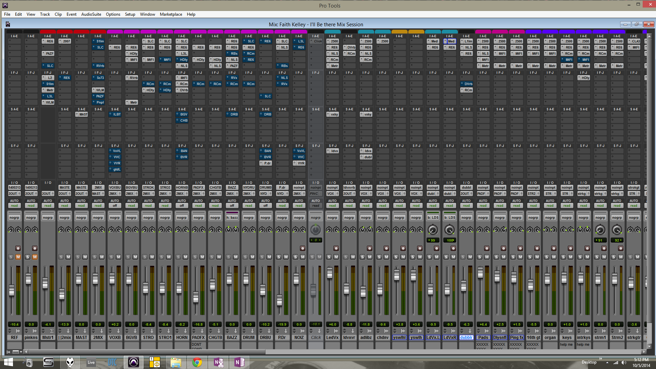
Task: Click the LdVxR pan knob
Action: click(450, 230)
